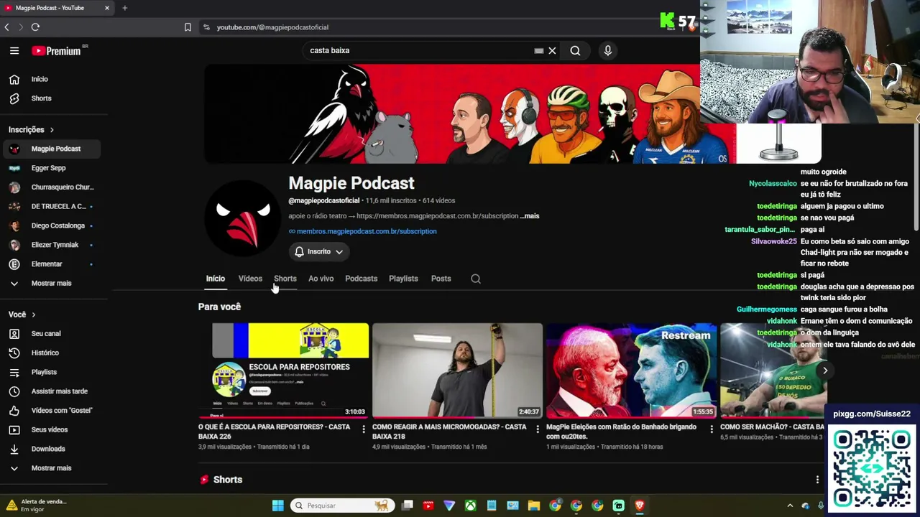Expand the Você section

pos(22,315)
